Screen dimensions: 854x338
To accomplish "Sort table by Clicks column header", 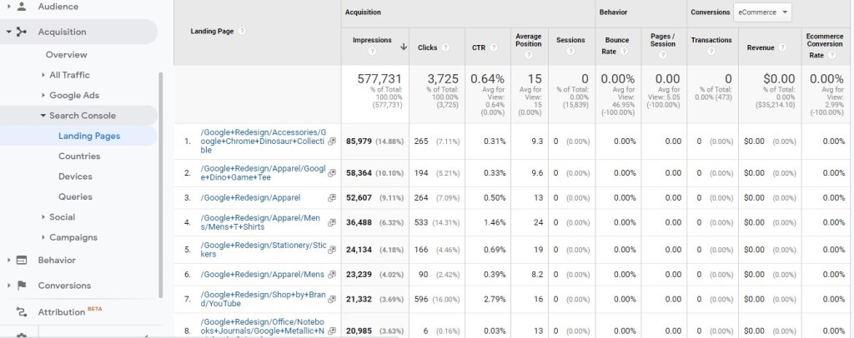I will point(428,47).
